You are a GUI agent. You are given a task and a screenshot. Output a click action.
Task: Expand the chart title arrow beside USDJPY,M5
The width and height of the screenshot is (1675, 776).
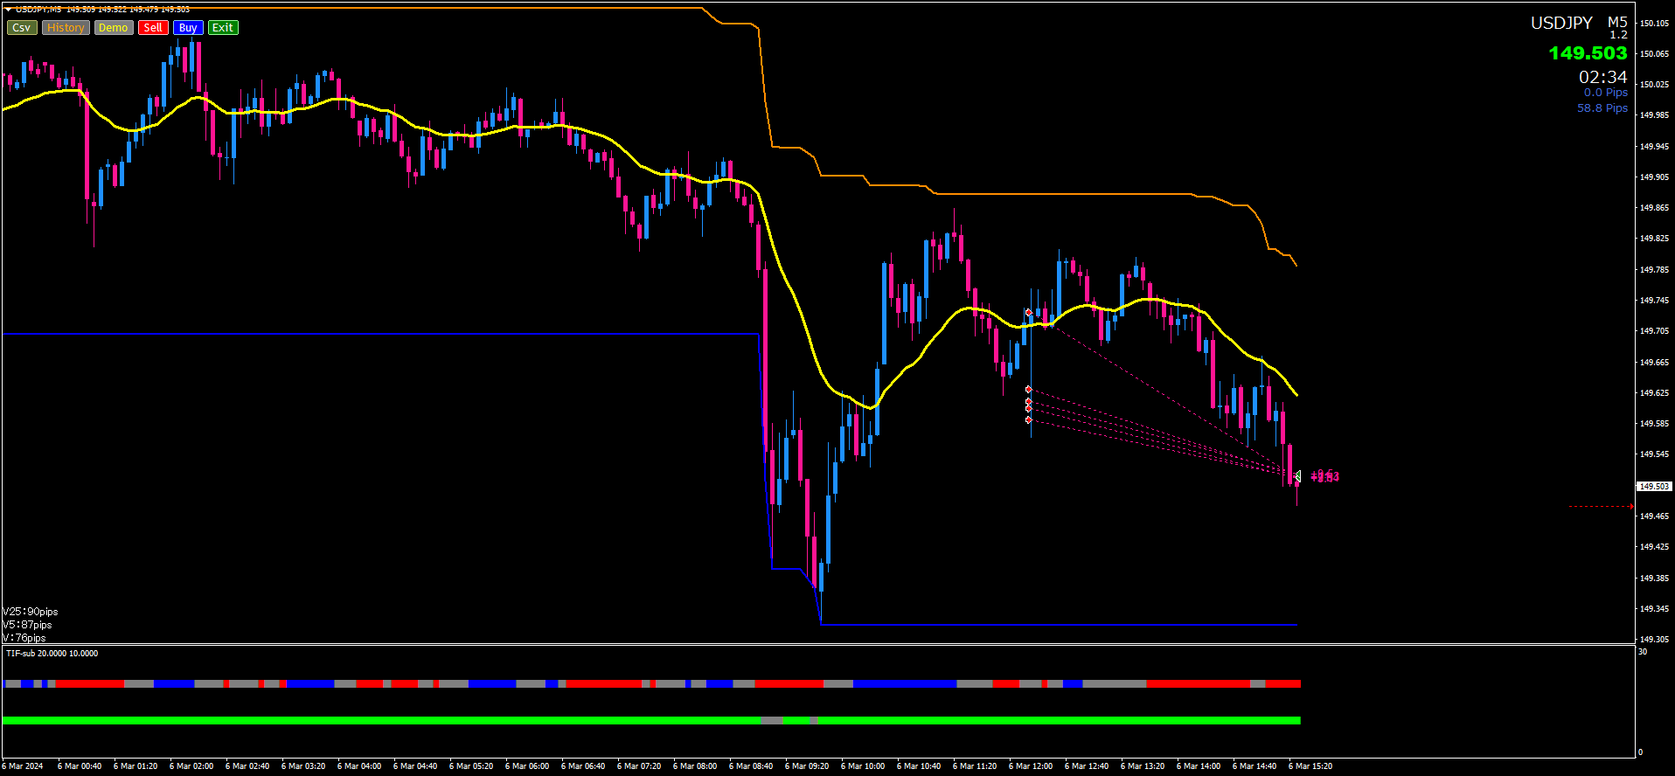[x=9, y=10]
